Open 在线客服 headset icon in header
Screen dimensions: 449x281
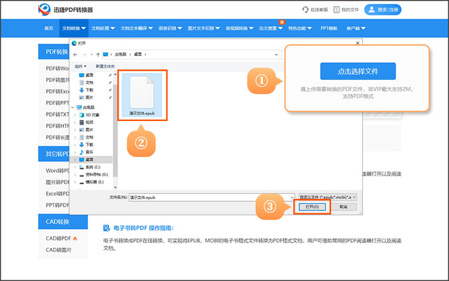pos(305,10)
